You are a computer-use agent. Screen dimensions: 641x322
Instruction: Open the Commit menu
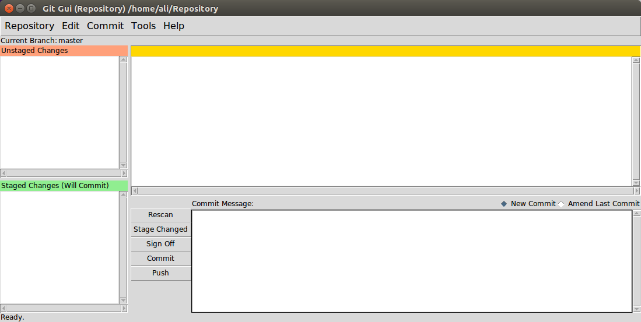pos(105,26)
